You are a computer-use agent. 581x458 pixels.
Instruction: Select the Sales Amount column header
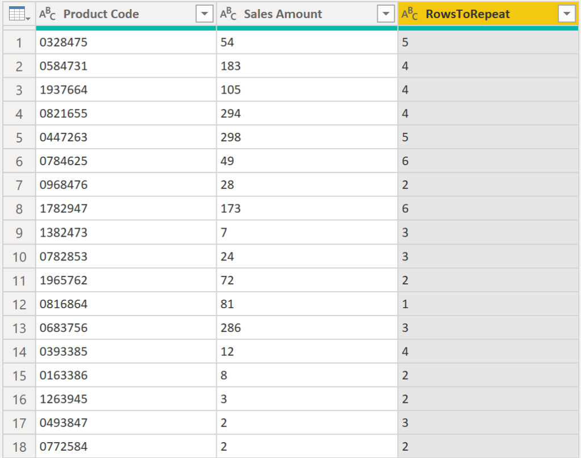point(307,14)
